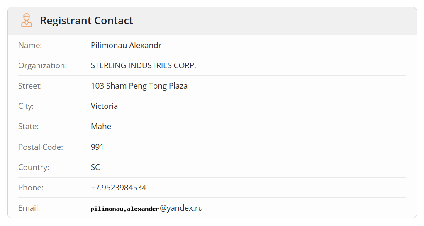Click the state value Mahe
The width and height of the screenshot is (424, 226).
101,126
